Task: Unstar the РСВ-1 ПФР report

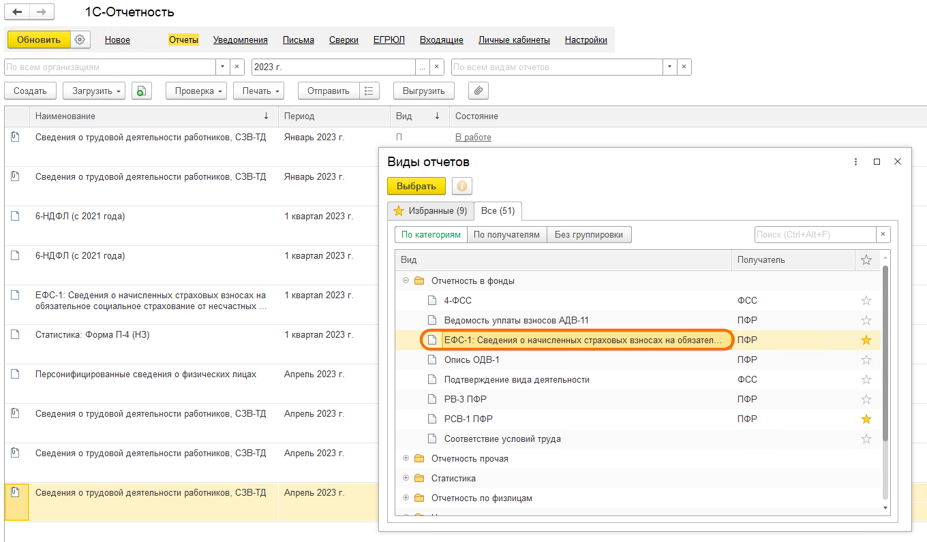Action: (866, 419)
